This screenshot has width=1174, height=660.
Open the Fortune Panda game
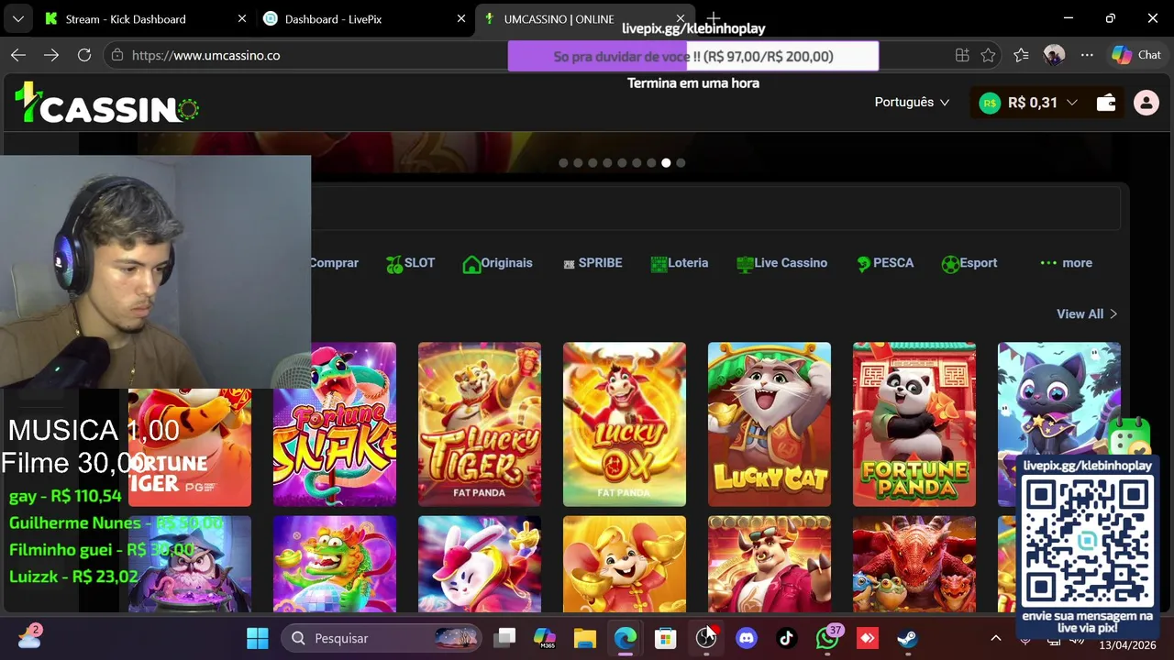[914, 424]
